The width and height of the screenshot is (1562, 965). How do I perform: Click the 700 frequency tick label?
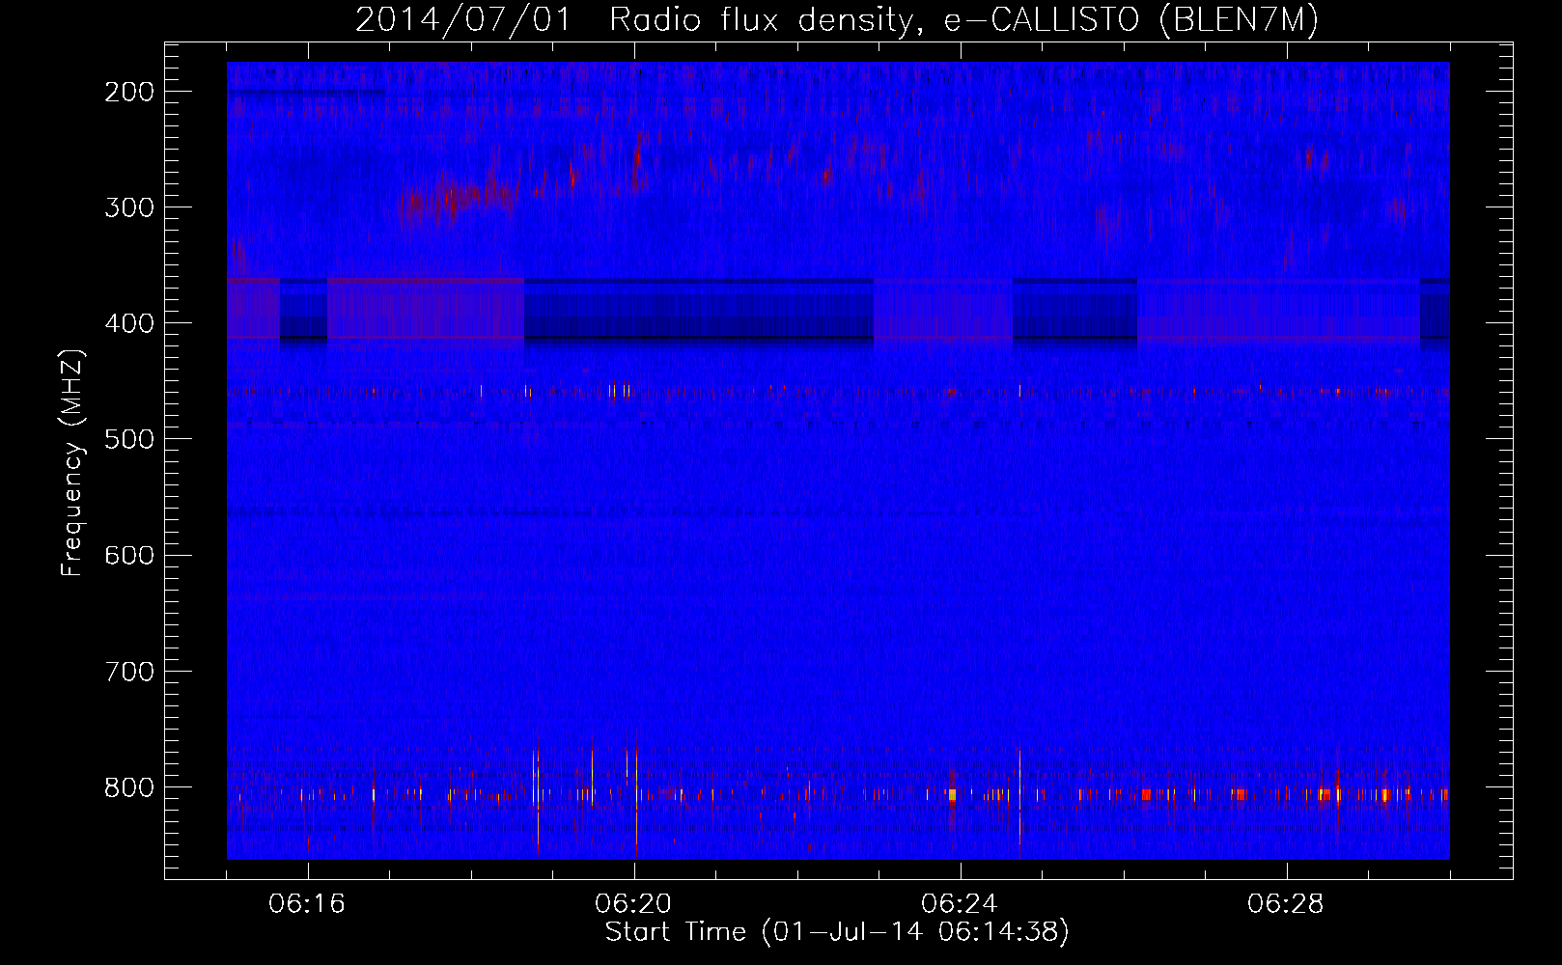click(129, 672)
